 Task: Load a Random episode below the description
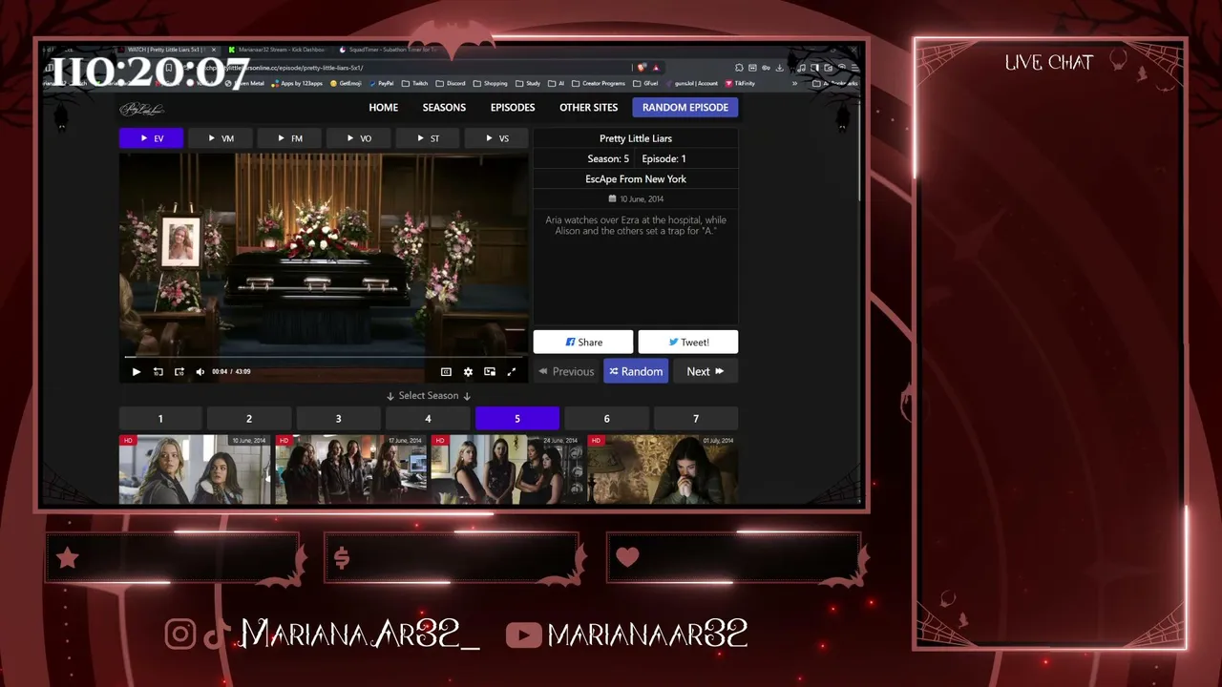coord(636,372)
